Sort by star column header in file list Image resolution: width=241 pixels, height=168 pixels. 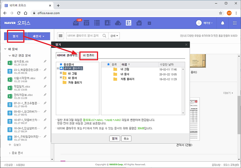(108, 64)
